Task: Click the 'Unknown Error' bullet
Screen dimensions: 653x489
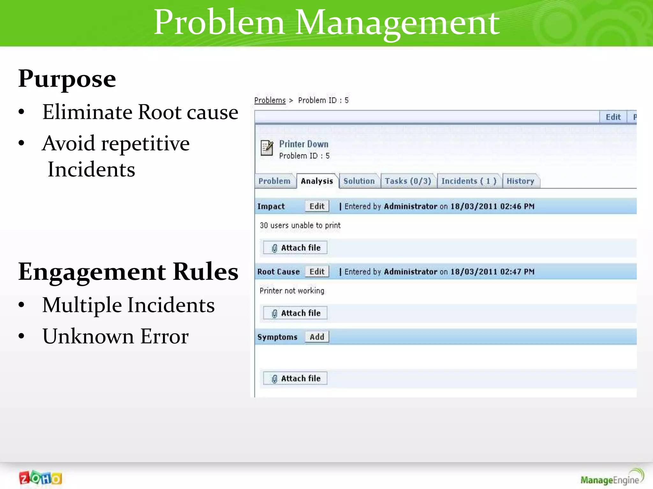Action: click(115, 336)
